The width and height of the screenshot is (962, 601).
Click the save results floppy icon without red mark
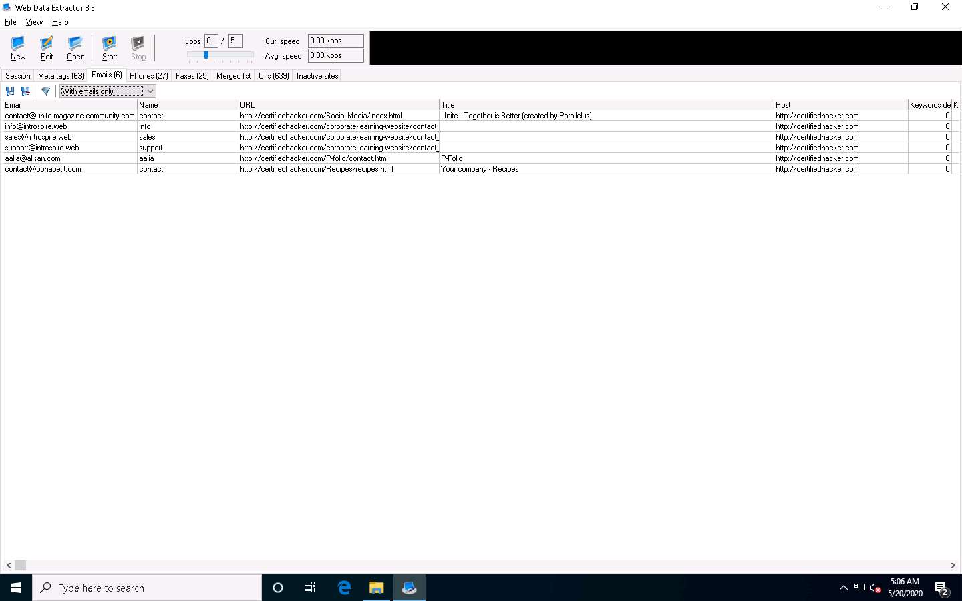point(10,91)
